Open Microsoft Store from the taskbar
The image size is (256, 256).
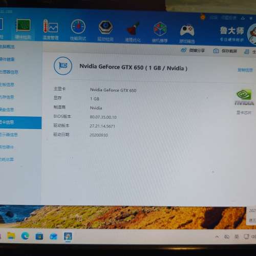pyautogui.click(x=39, y=237)
